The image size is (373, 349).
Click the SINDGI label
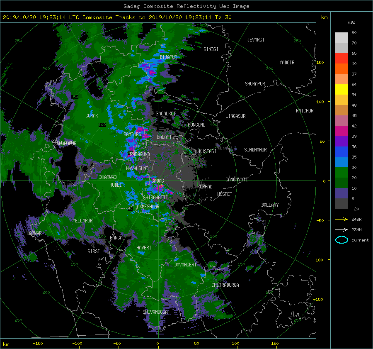coord(211,49)
